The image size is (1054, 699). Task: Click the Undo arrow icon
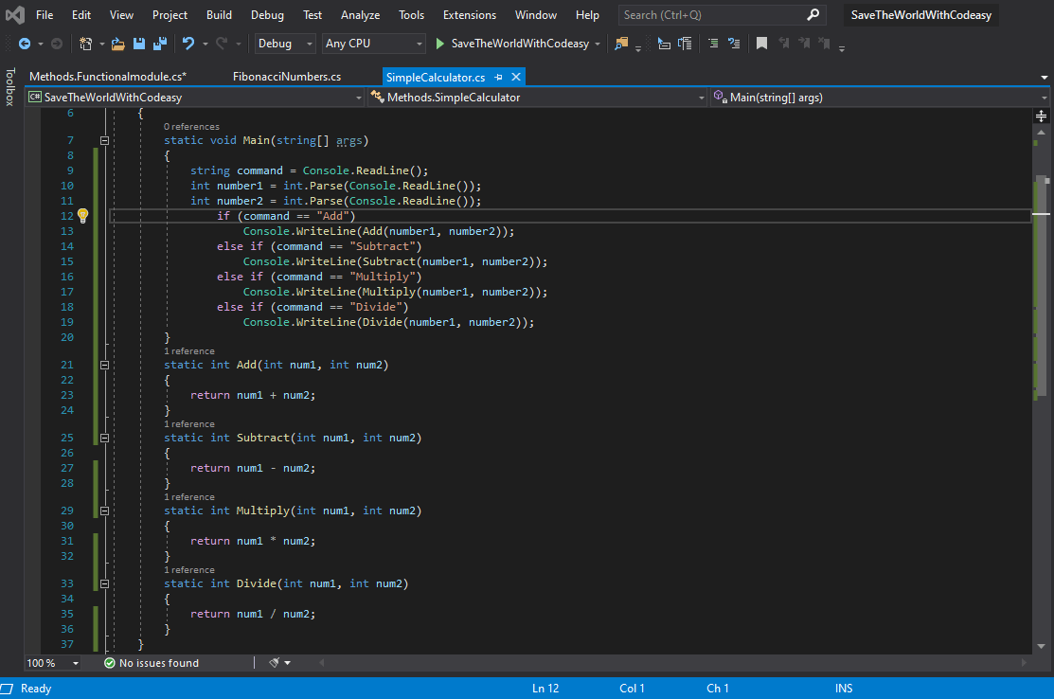pos(188,44)
